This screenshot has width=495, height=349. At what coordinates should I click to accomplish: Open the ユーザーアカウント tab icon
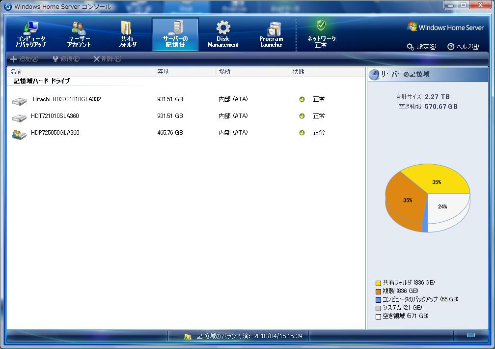point(79,28)
